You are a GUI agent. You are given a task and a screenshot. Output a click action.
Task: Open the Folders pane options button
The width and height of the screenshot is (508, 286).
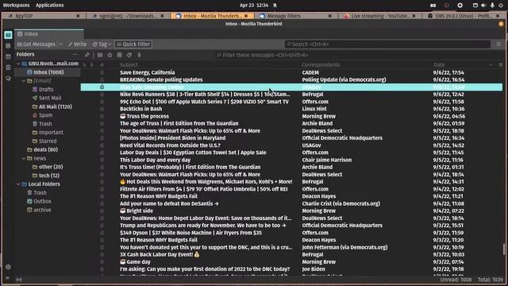[x=75, y=55]
